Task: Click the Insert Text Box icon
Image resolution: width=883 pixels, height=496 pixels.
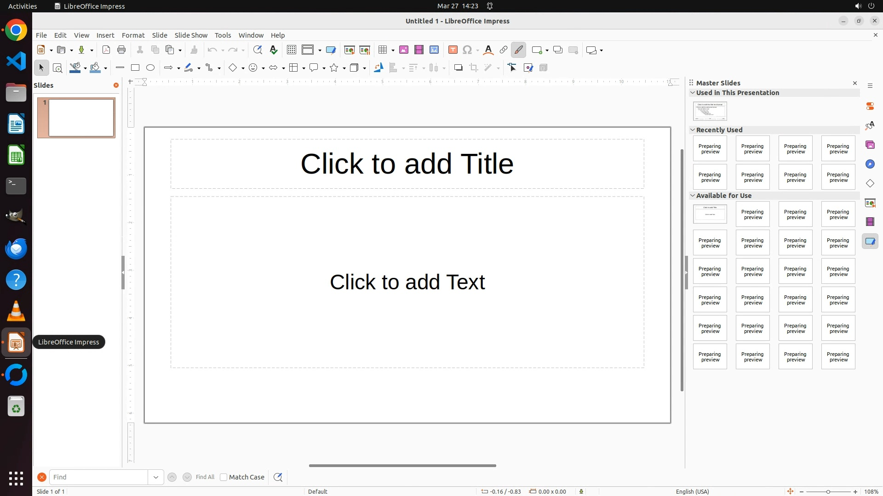Action: tap(453, 50)
